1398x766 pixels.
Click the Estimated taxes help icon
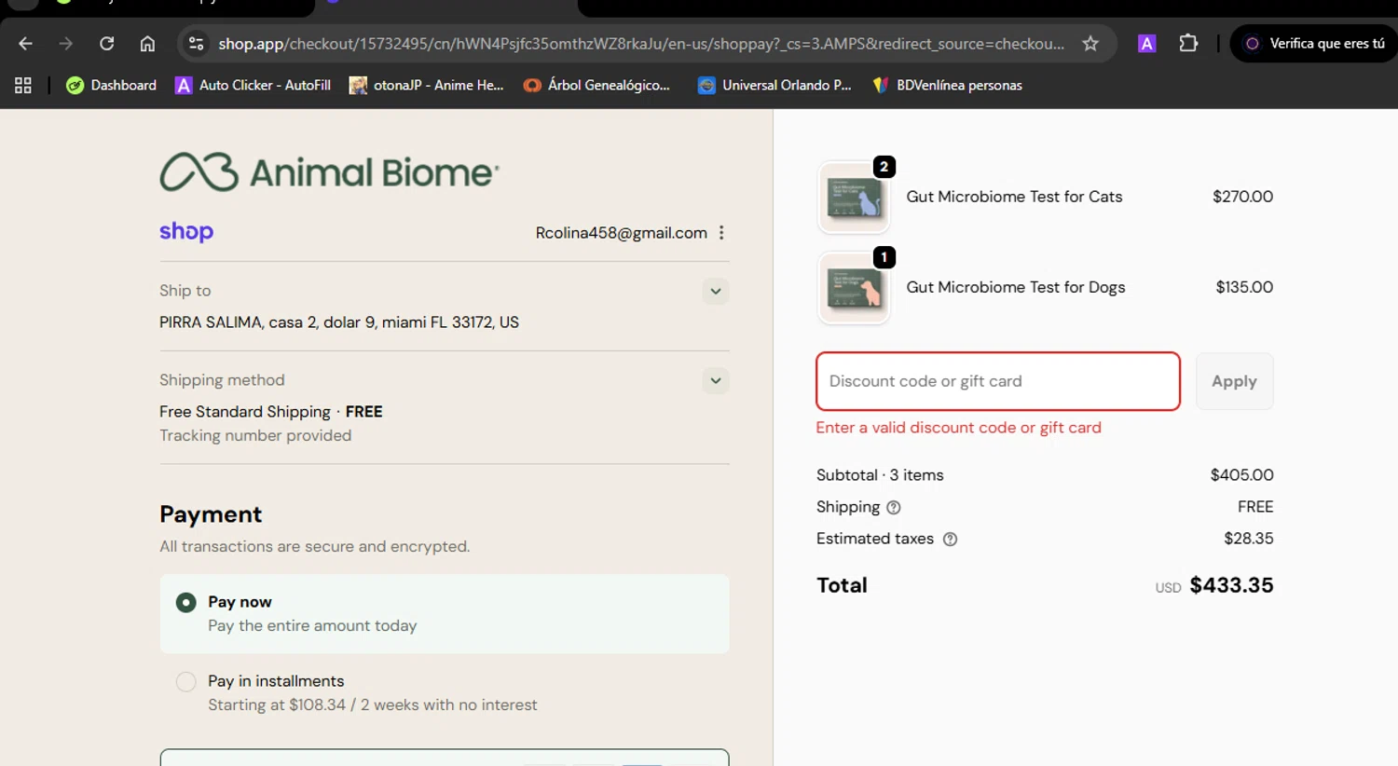coord(950,540)
